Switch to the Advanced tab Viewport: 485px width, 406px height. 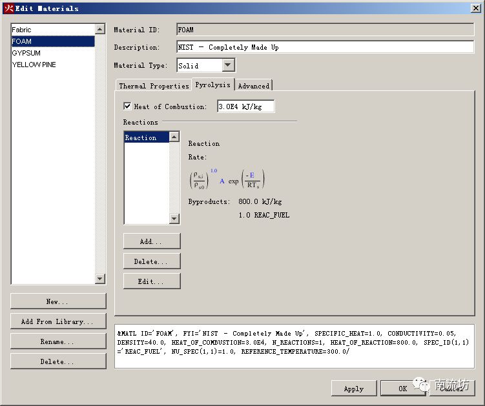click(253, 86)
